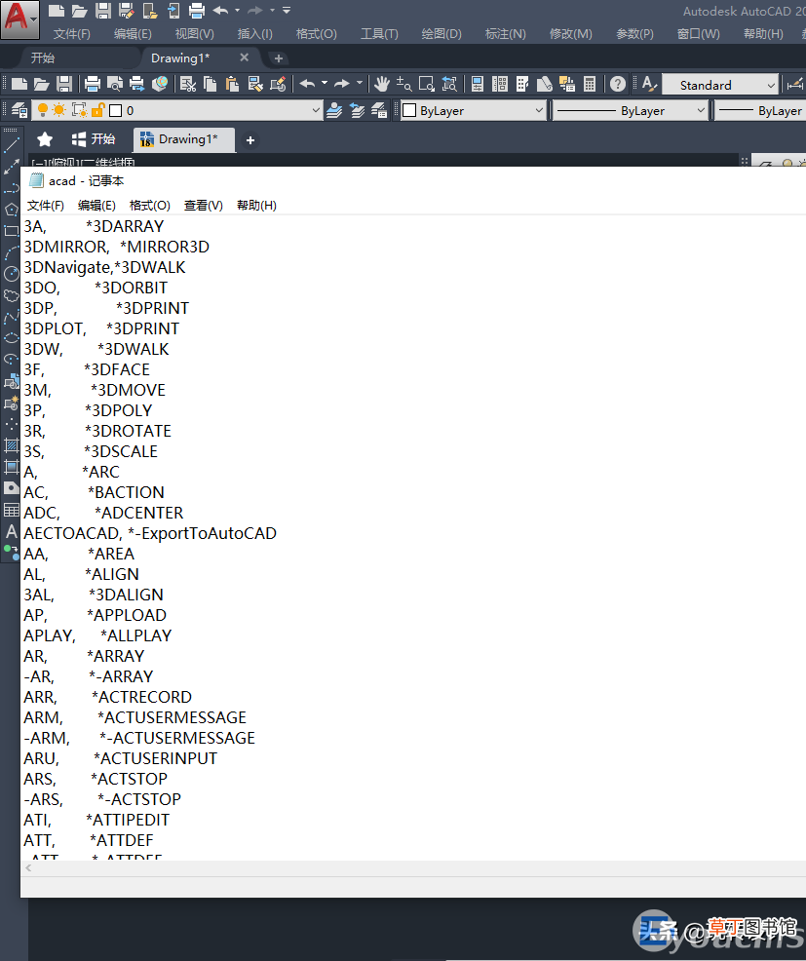Click Notepad horizontal scrollbar left arrow
Screen dimensions: 806x961
(x=29, y=867)
